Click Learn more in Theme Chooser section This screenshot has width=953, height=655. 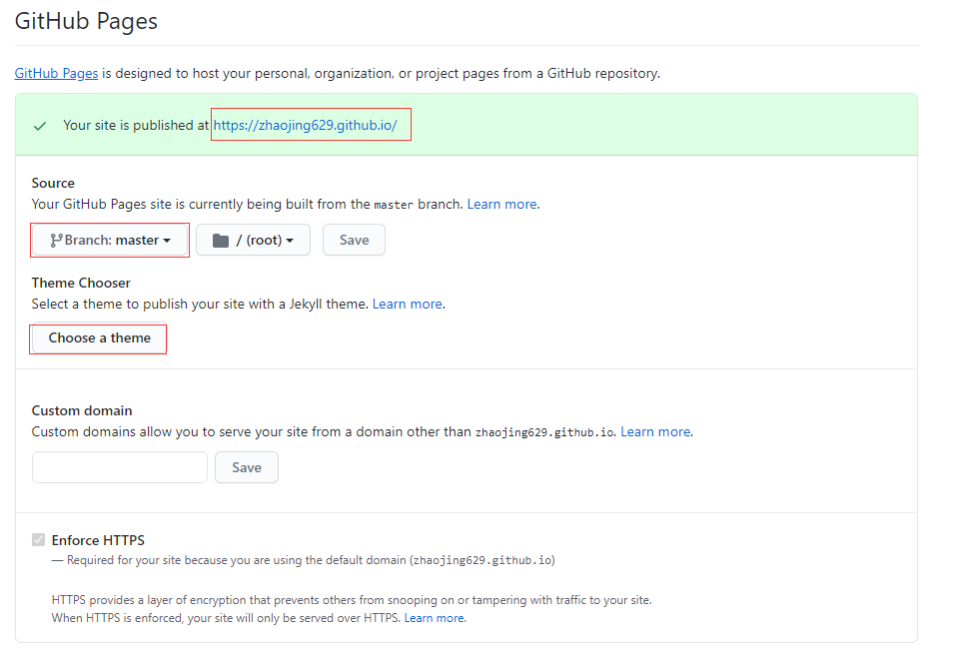408,304
